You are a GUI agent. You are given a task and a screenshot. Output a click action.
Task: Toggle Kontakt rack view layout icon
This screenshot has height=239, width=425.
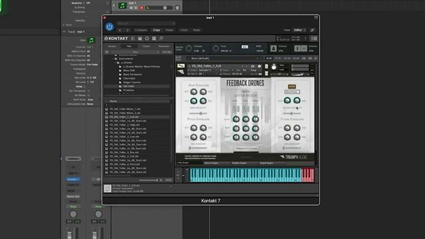tap(154, 39)
